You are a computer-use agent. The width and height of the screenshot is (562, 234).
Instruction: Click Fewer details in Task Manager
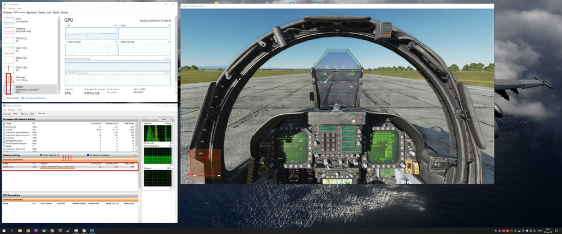[11, 97]
